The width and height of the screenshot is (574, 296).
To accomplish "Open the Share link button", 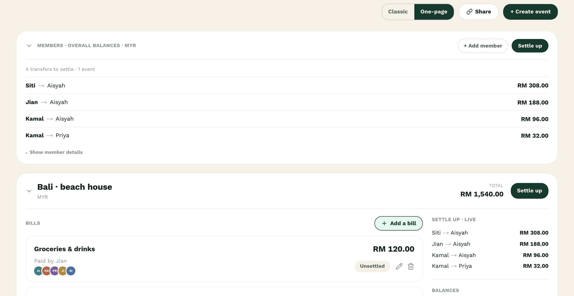I will [x=479, y=12].
